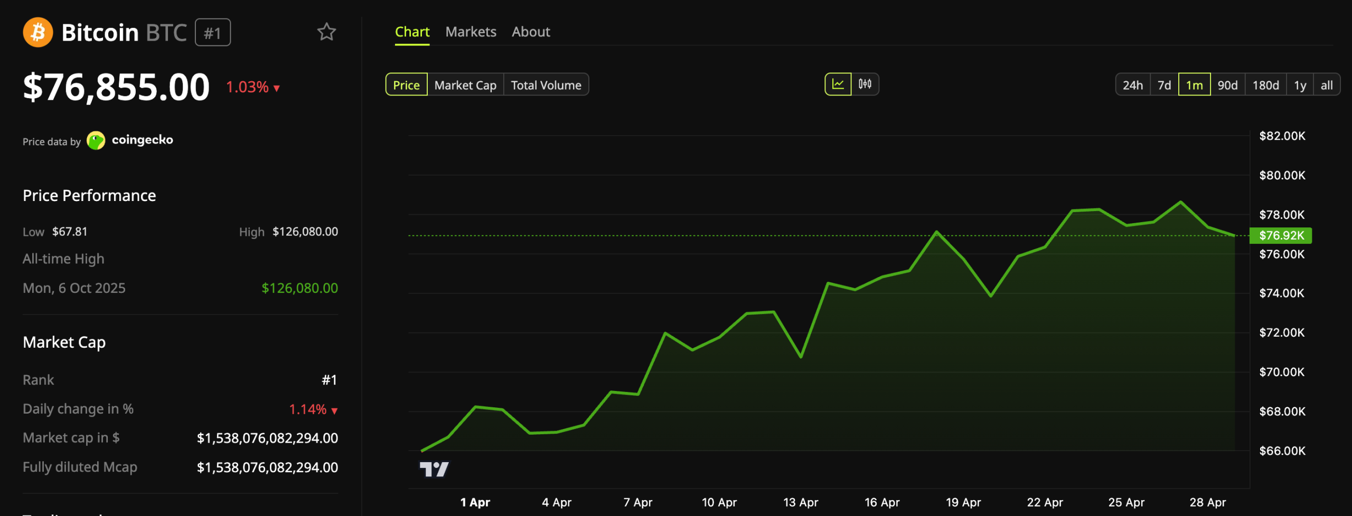Click the CoinGecko logo

point(96,140)
